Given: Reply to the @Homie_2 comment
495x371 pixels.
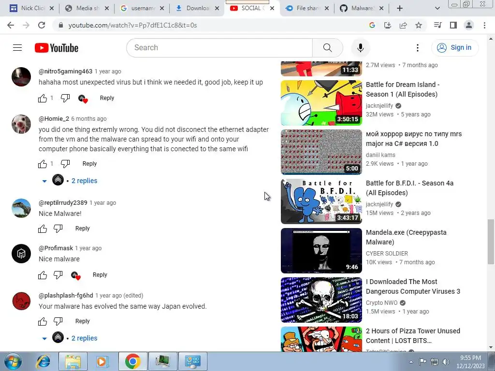Looking at the screenshot, I should click(x=89, y=164).
